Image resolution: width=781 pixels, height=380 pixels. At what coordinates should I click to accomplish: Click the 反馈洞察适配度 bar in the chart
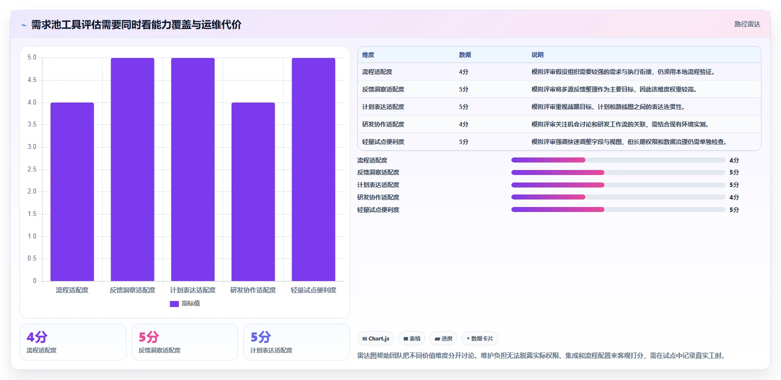coord(133,169)
